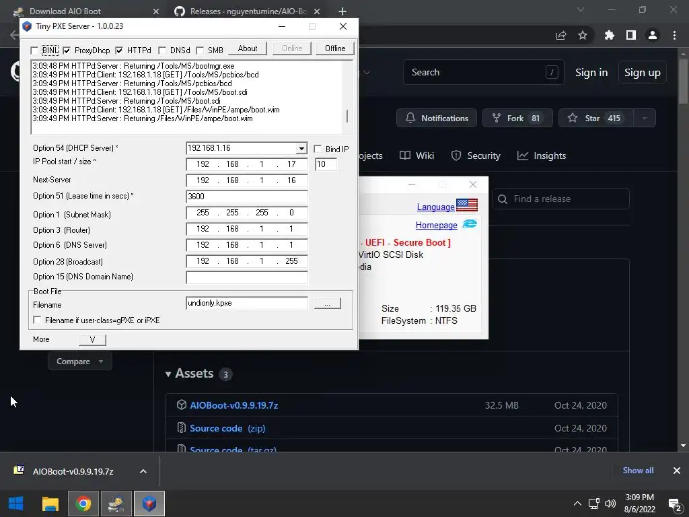Download Source code (zip)
Viewport: 689px width, 517px height.
(x=227, y=428)
